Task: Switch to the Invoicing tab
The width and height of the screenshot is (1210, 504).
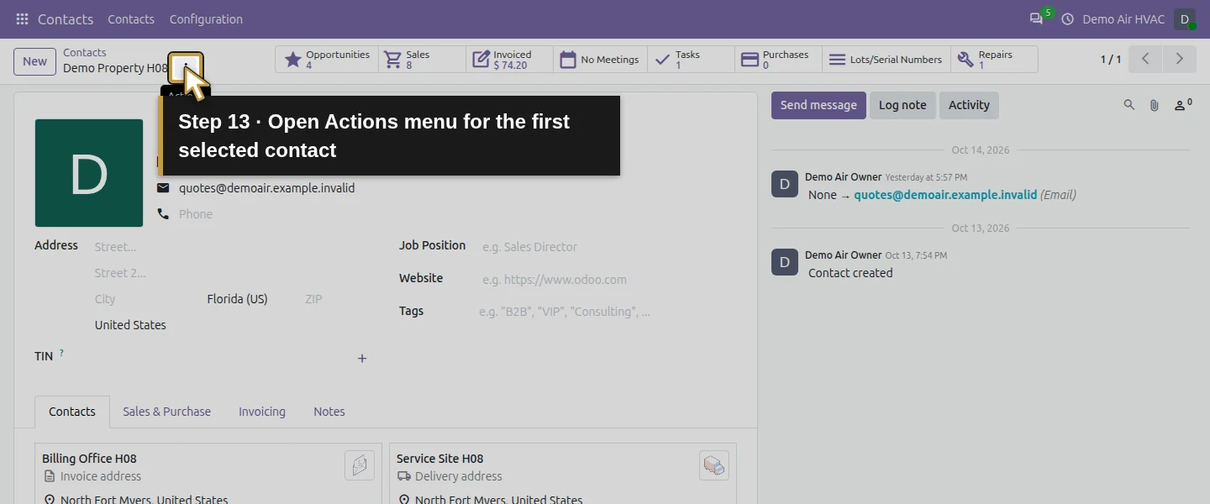Action: click(262, 412)
